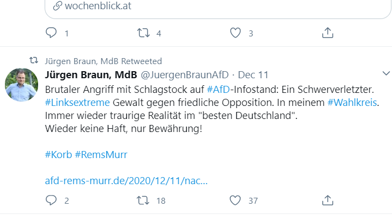392x220 pixels.
Task: Open the wochenblick.at link card
Action: point(98,7)
